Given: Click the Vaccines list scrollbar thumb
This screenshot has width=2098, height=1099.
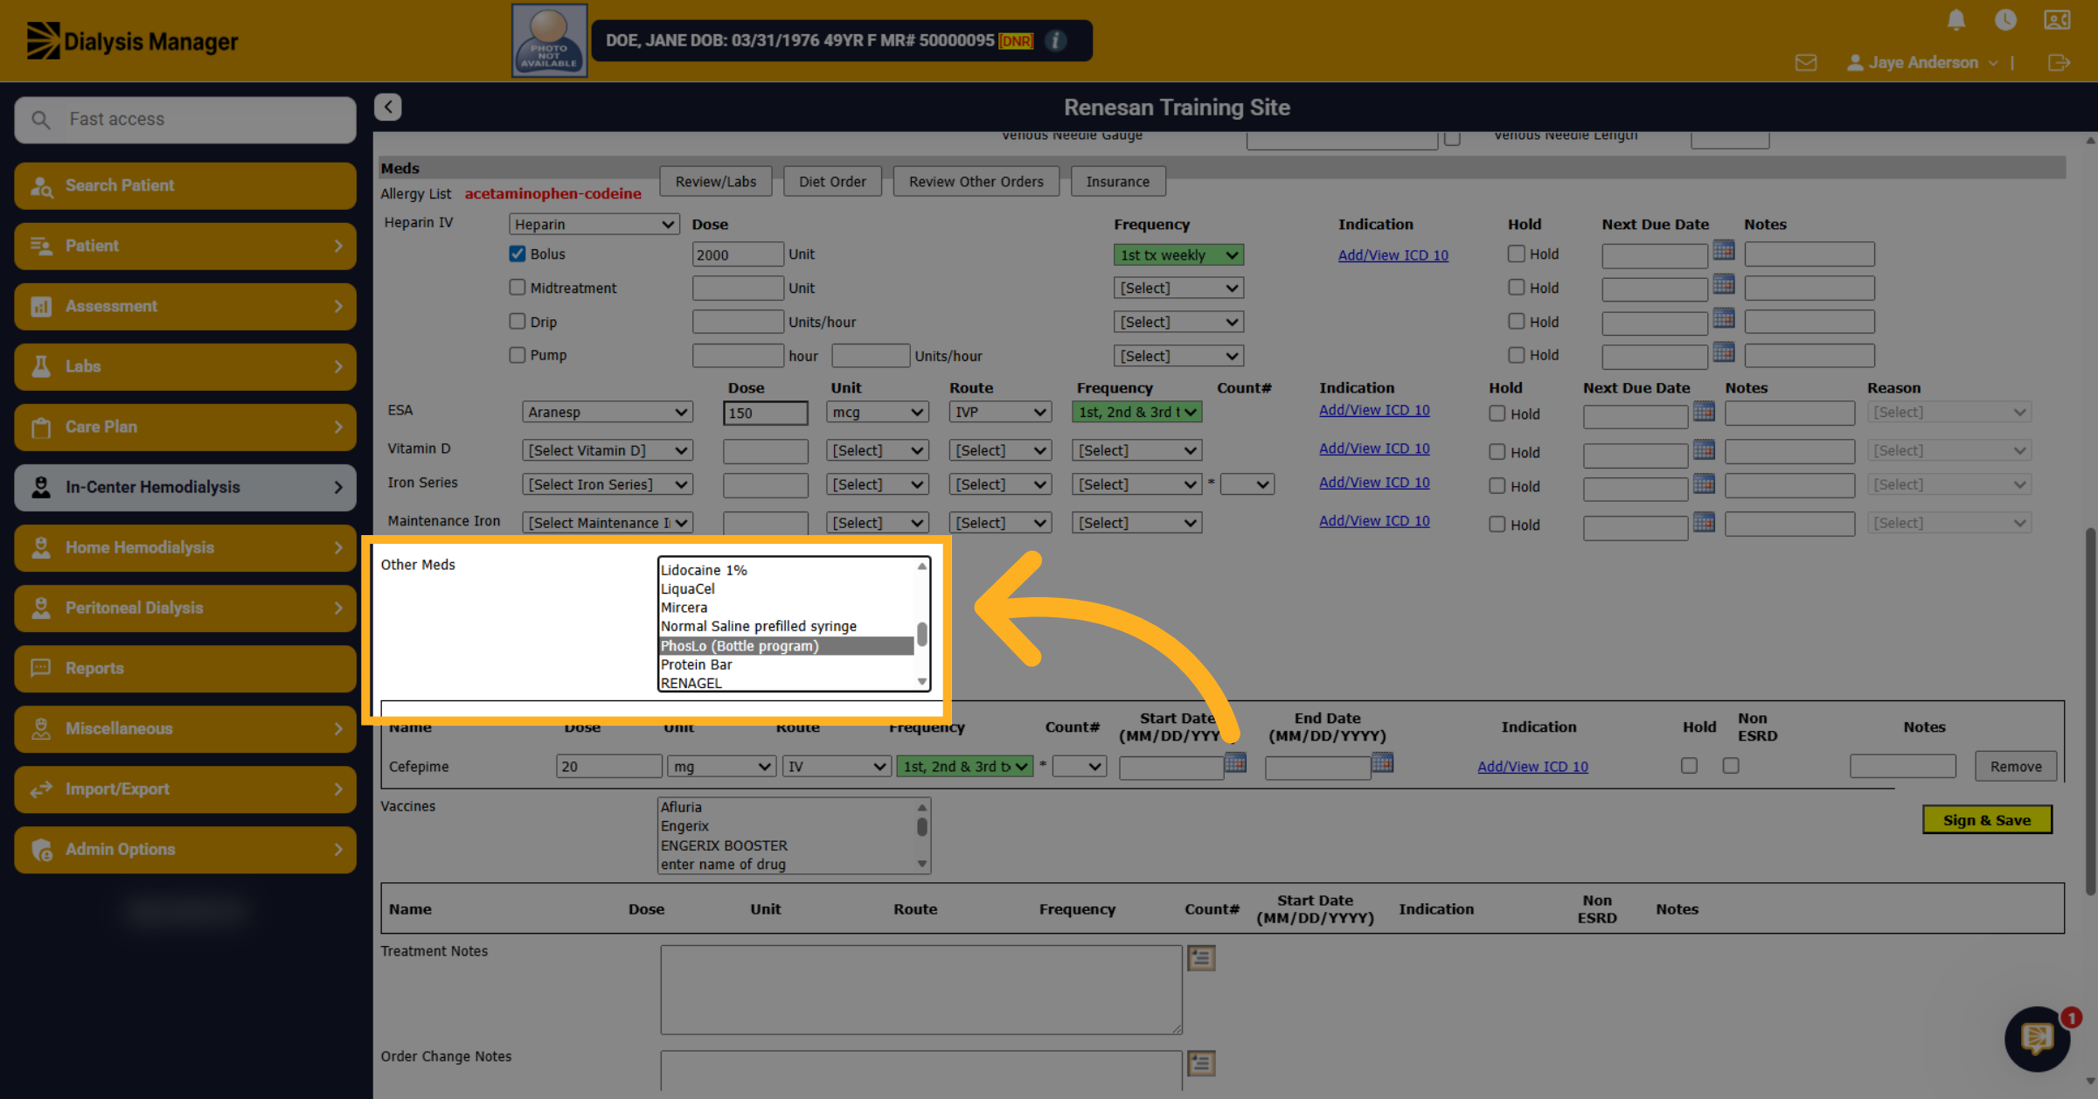Looking at the screenshot, I should pos(921,826).
